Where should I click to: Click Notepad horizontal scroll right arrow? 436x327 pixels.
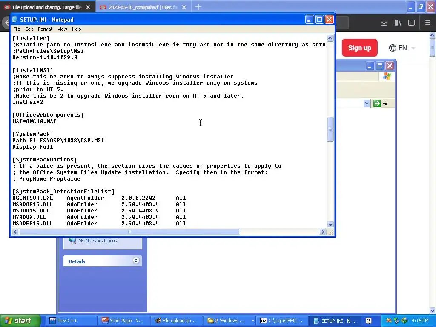[323, 232]
